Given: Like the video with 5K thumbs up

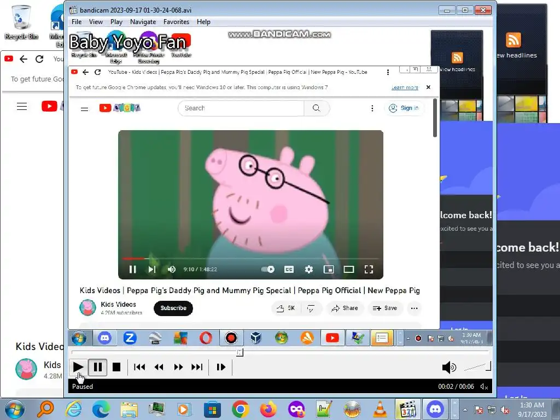Looking at the screenshot, I should (286, 308).
